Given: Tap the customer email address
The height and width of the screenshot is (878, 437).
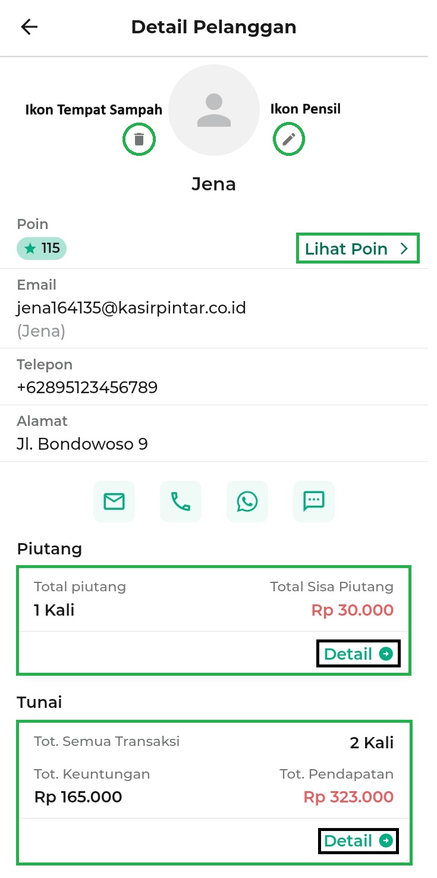Looking at the screenshot, I should pyautogui.click(x=131, y=308).
